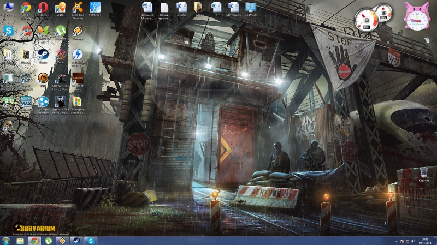
Task: Open Winamp from the taskbar
Action: click(62, 241)
